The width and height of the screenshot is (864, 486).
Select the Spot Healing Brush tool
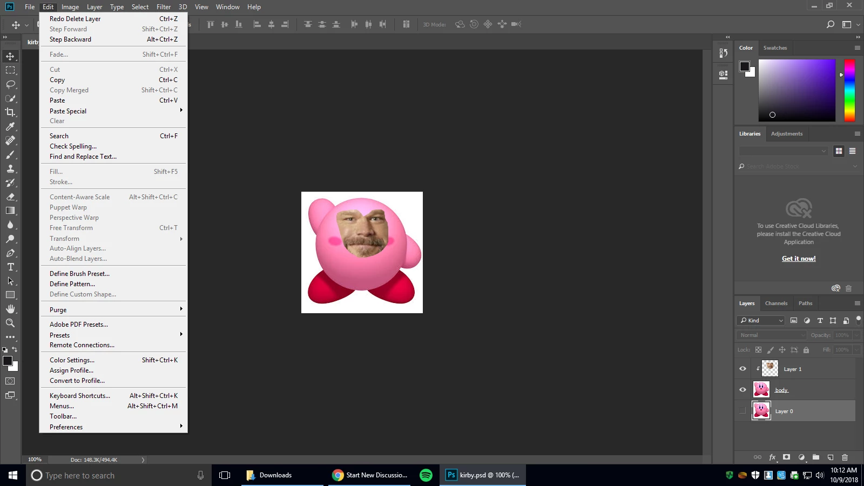pos(10,140)
